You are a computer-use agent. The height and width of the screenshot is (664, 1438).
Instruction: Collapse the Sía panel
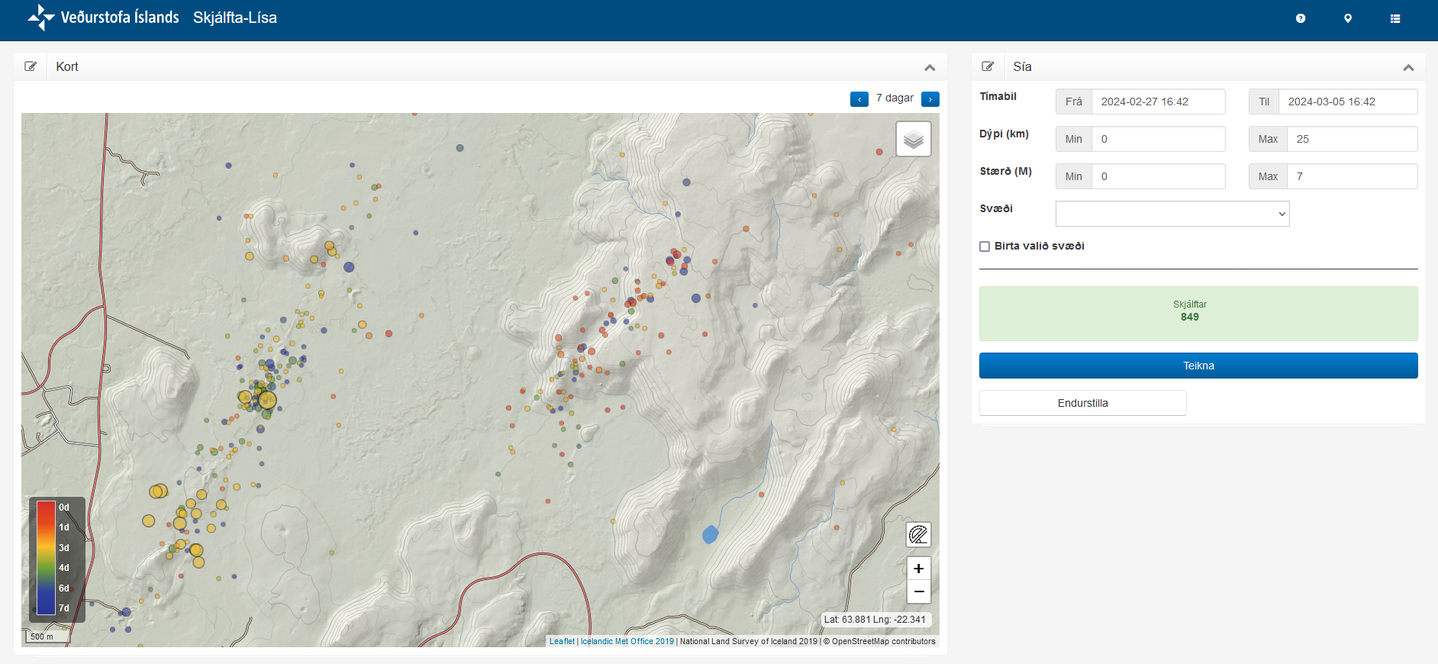[x=1408, y=67]
